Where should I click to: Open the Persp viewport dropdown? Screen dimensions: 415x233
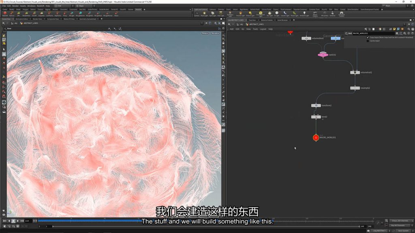[205, 33]
